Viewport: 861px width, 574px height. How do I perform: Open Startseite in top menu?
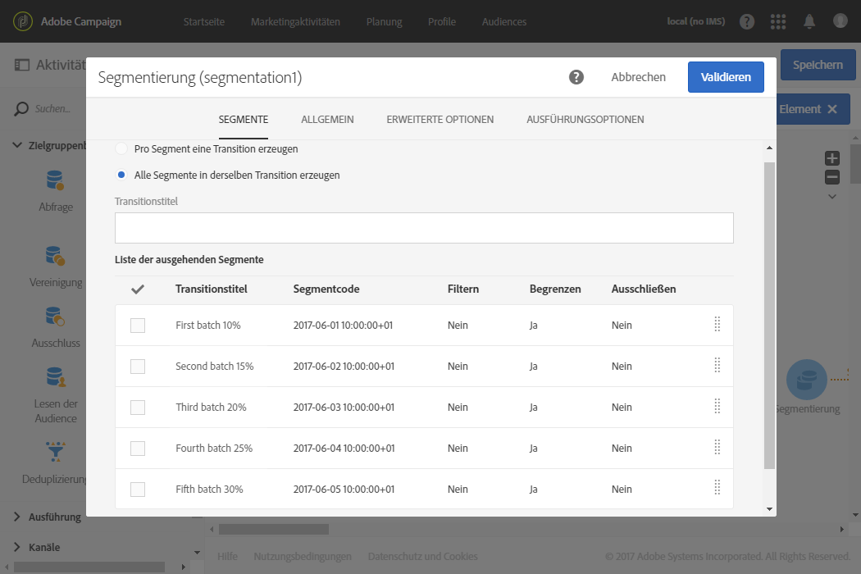[x=203, y=21]
